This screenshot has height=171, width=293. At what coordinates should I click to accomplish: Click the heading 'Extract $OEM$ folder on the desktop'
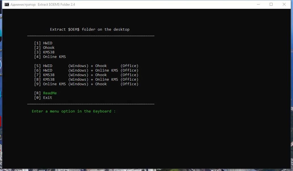tap(90, 29)
